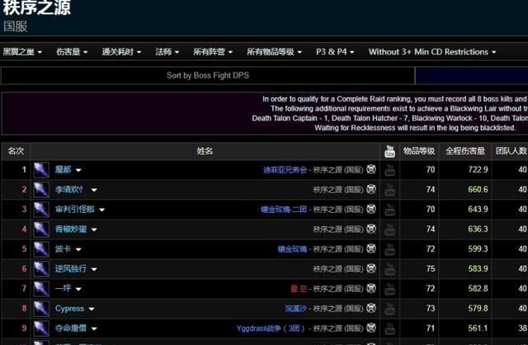Open the red guild link in 一坪 row
The width and height of the screenshot is (528, 345).
[x=299, y=289]
